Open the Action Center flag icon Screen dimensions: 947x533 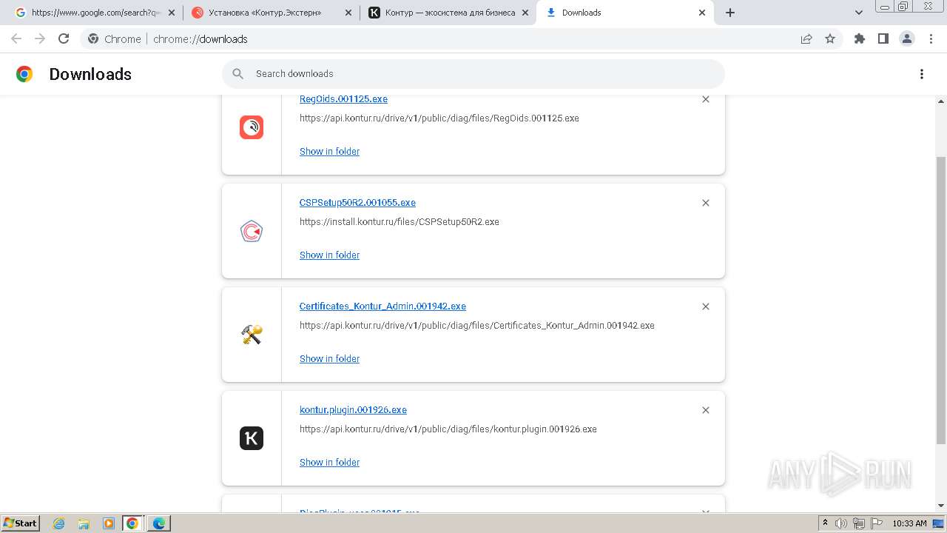(875, 523)
